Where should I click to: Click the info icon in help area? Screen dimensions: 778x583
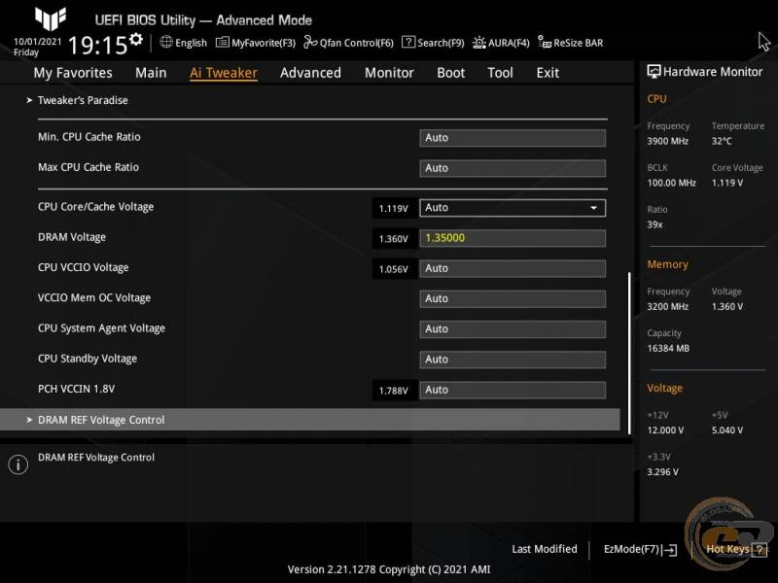pos(18,464)
